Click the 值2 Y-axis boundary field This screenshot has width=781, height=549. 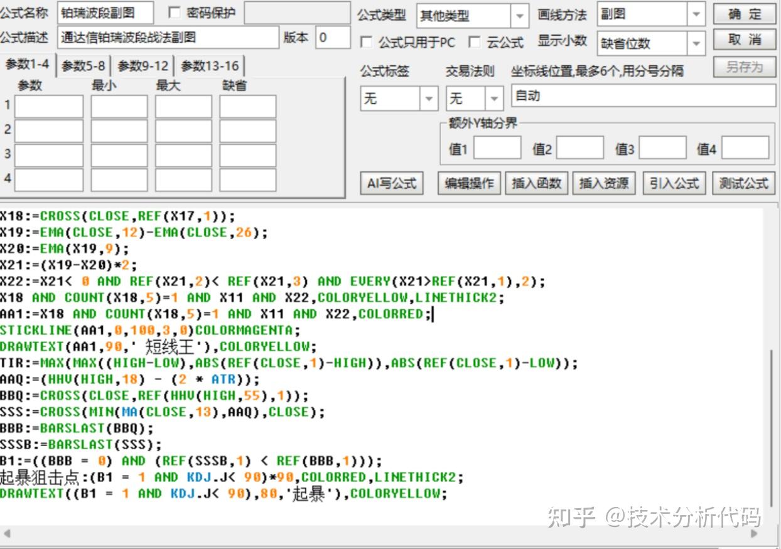coord(580,148)
